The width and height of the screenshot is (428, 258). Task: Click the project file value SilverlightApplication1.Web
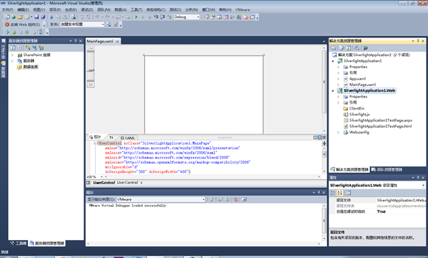coord(401,200)
